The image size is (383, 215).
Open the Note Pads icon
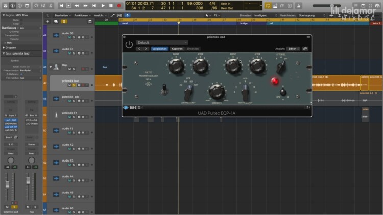click(x=363, y=6)
